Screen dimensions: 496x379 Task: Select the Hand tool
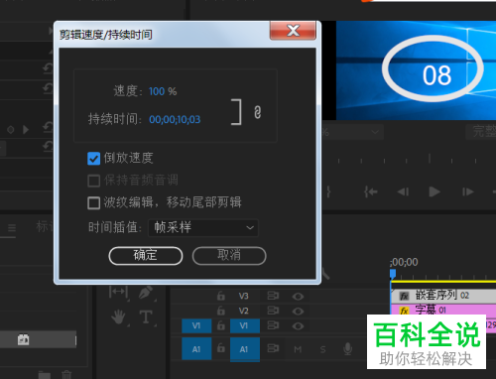tap(118, 317)
